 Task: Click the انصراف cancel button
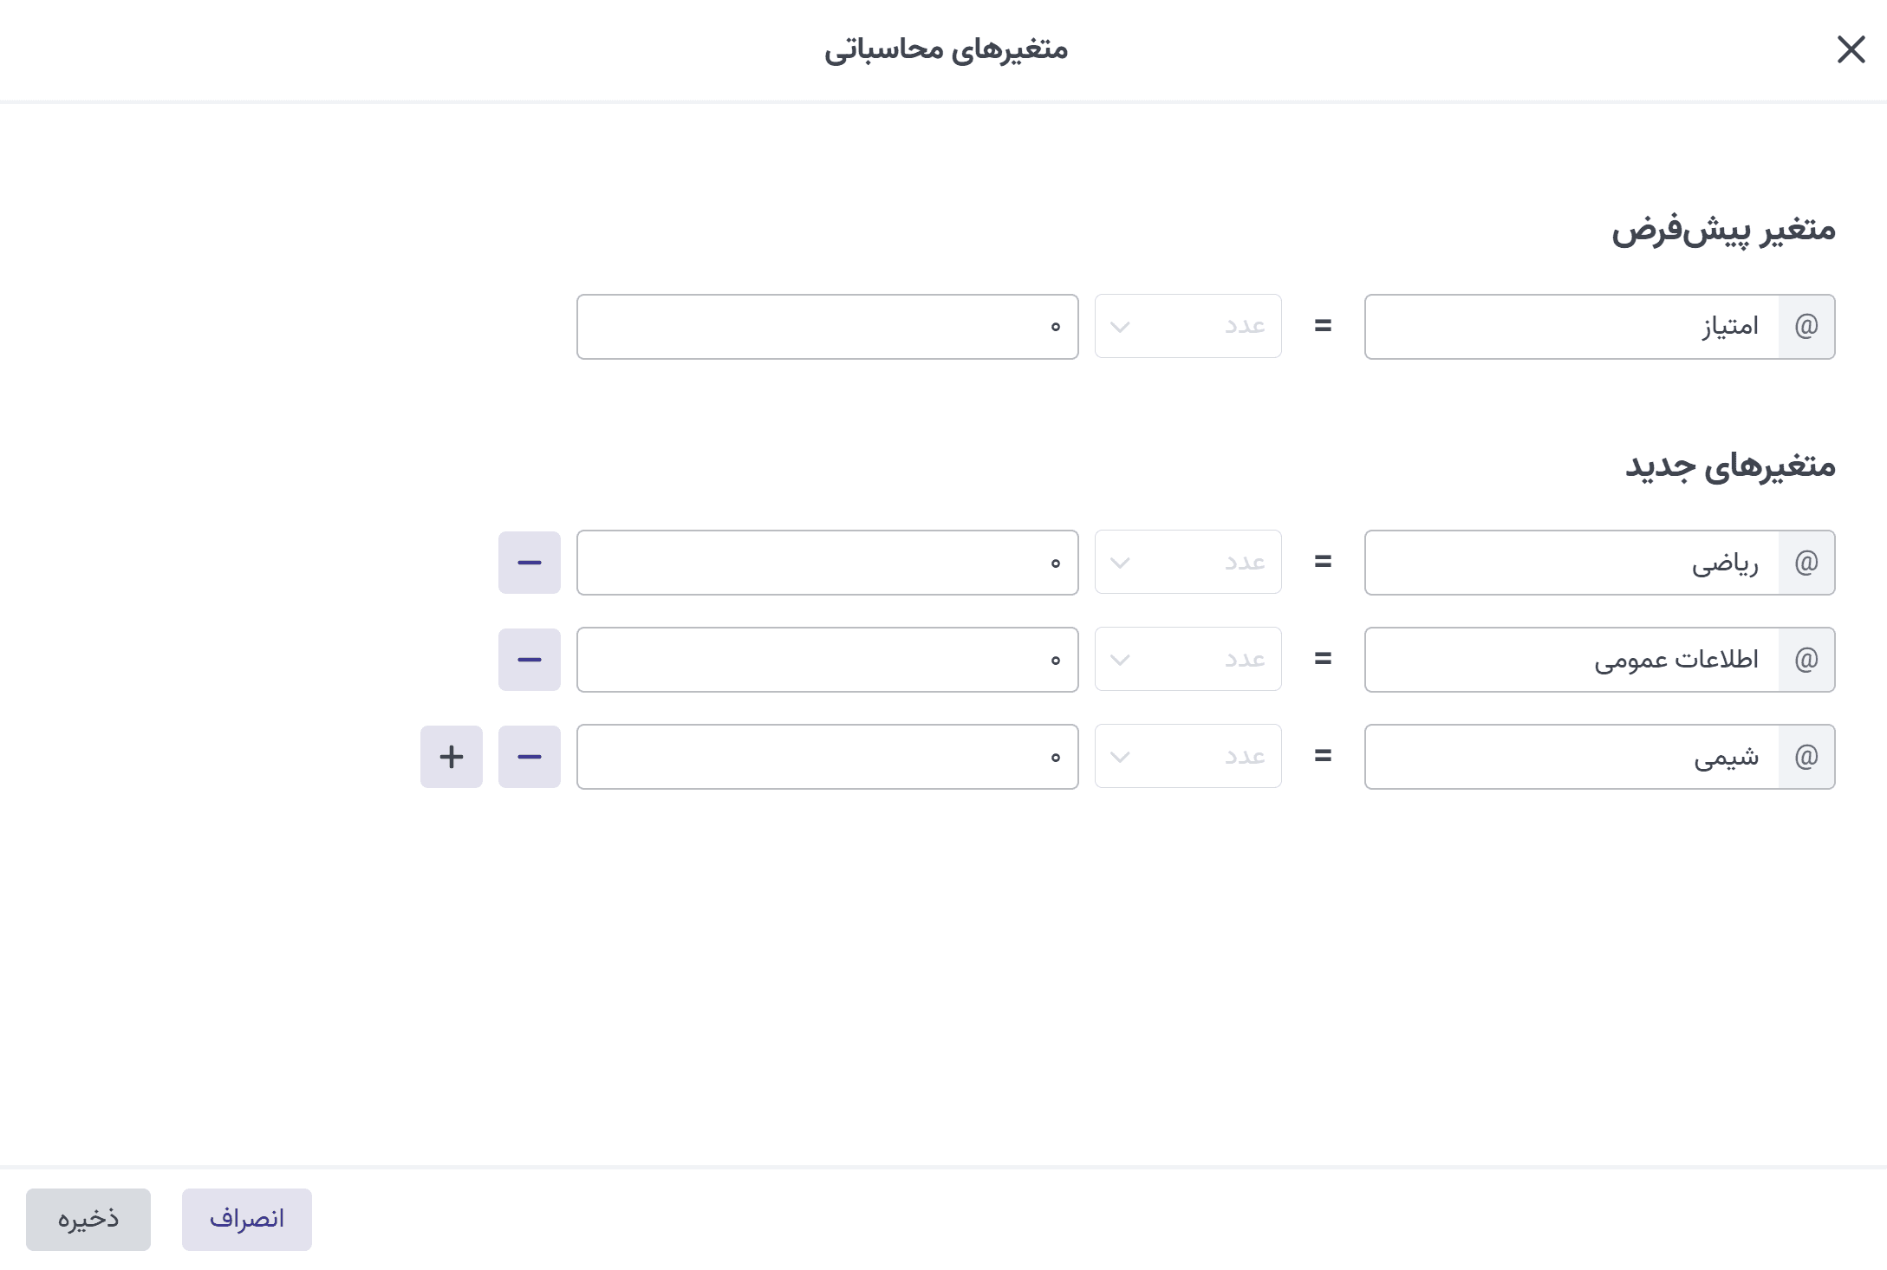click(x=247, y=1219)
